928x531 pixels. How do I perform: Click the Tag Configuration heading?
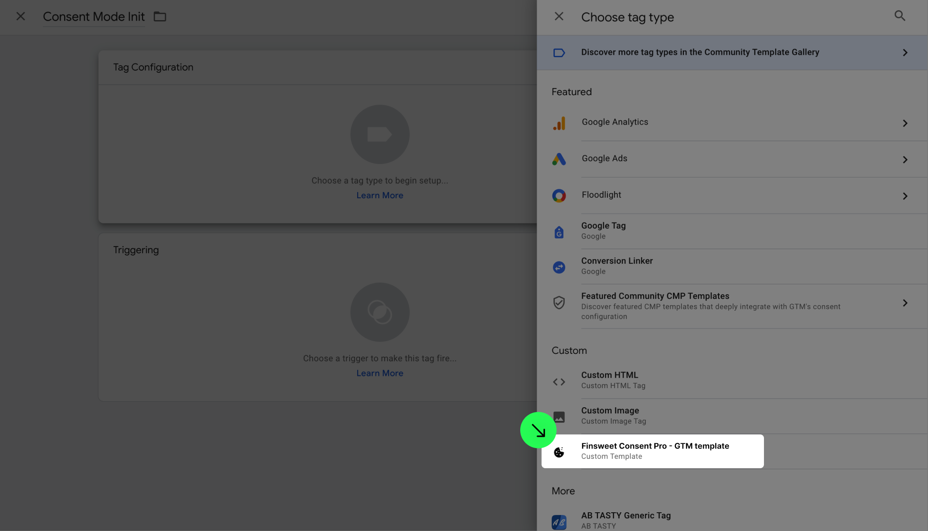153,67
